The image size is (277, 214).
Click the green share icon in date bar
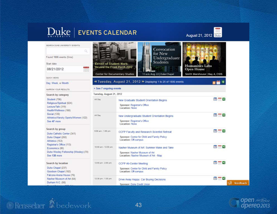(x=223, y=82)
